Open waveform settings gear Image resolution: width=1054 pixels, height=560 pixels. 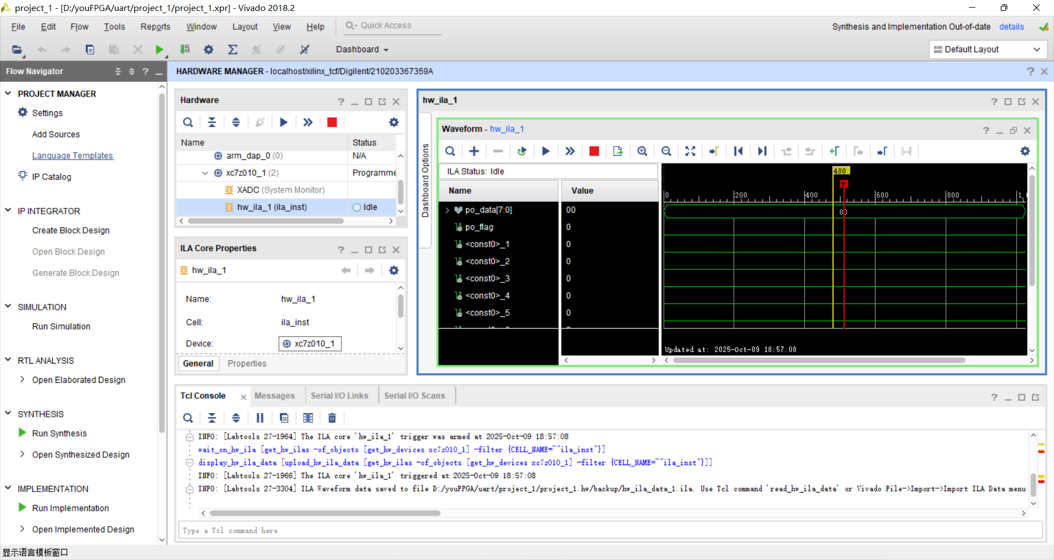[x=1024, y=151]
